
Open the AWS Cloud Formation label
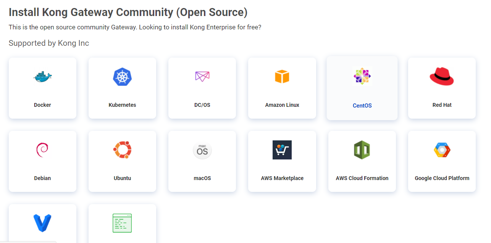(362, 178)
